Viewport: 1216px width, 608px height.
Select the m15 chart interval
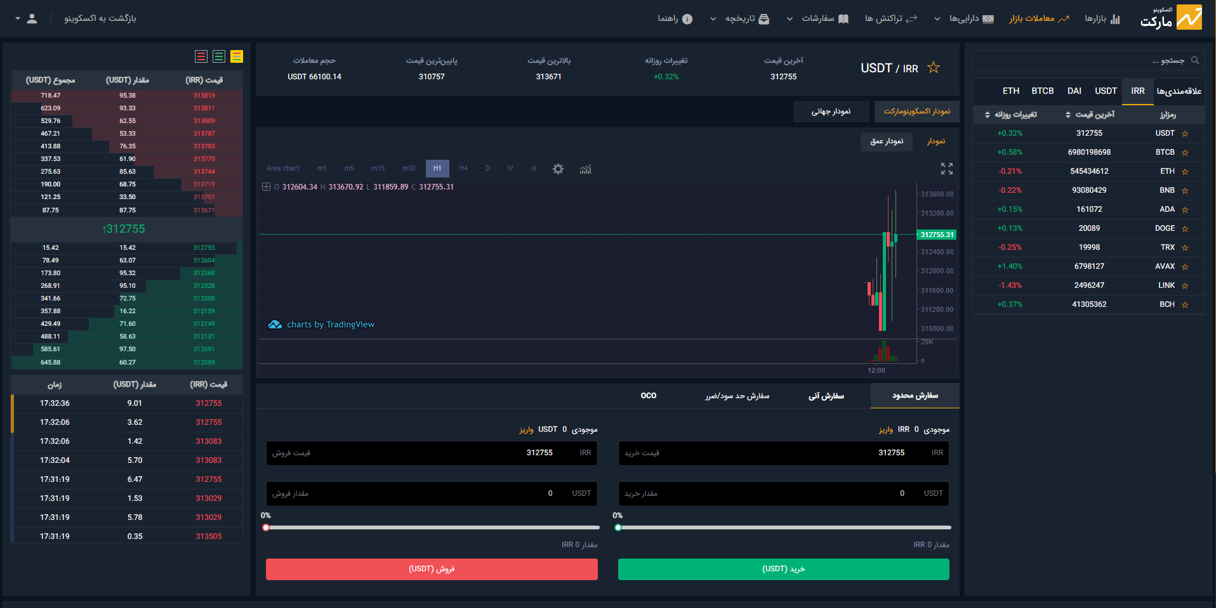click(378, 169)
